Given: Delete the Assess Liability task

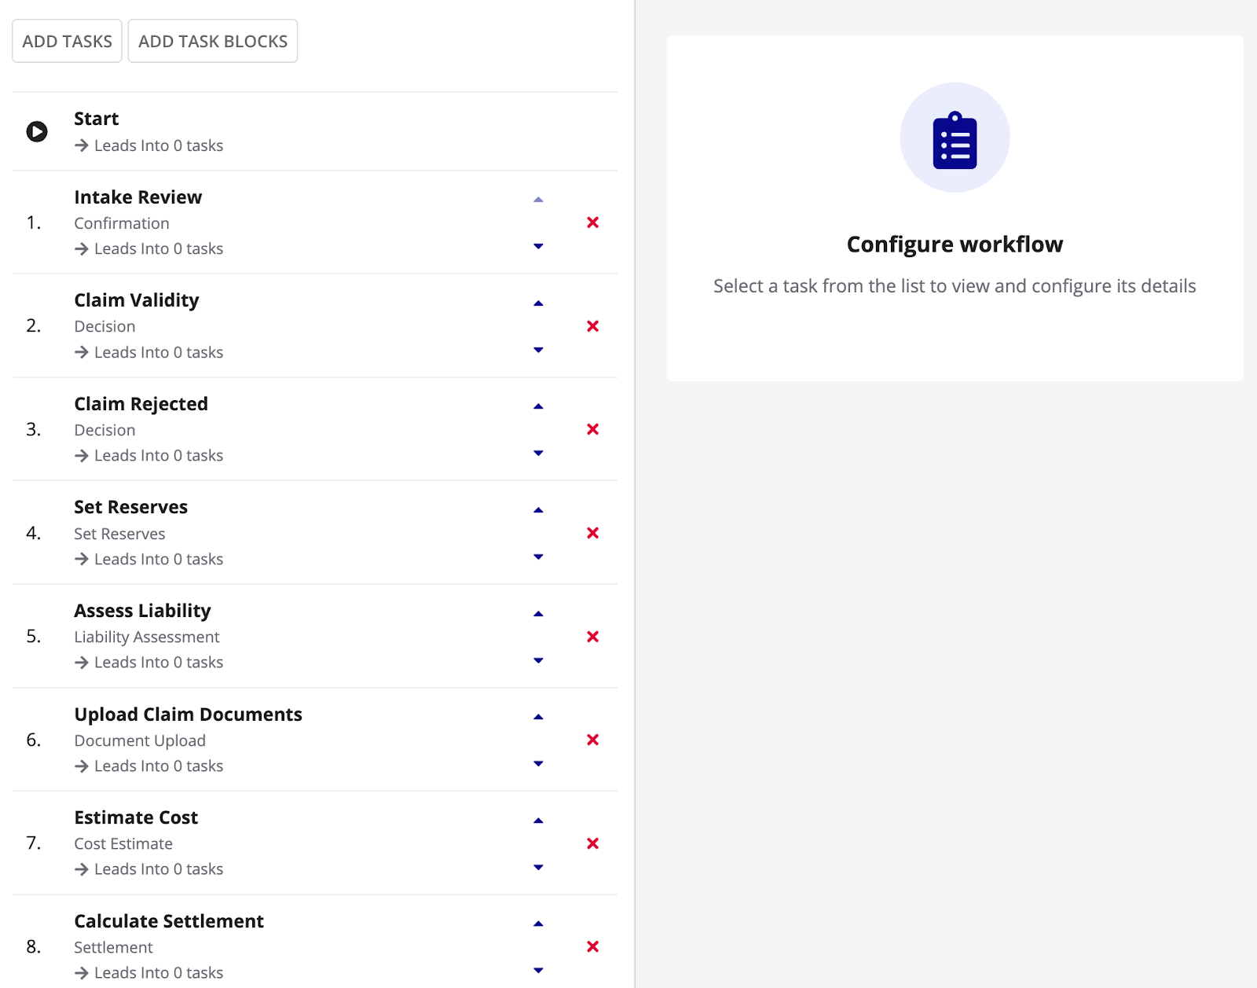Looking at the screenshot, I should pos(593,637).
